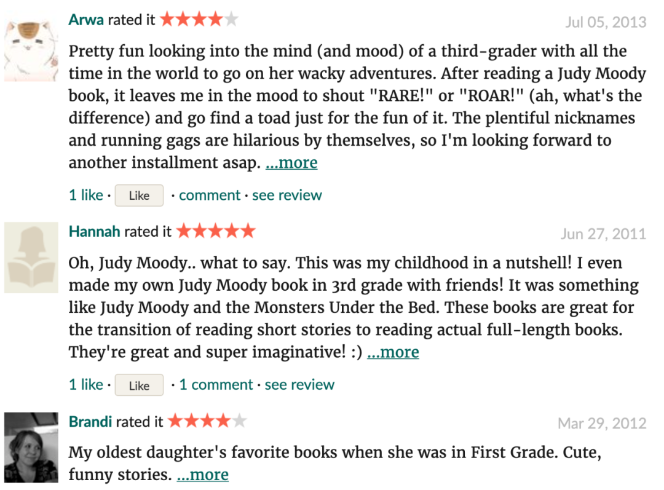Image resolution: width=664 pixels, height=490 pixels.
Task: Open Hannah's profile name link
Action: (95, 232)
